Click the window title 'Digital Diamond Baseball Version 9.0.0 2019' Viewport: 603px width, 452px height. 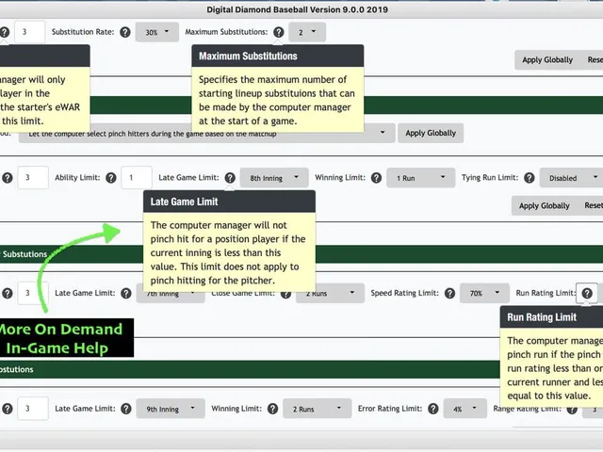click(x=298, y=9)
